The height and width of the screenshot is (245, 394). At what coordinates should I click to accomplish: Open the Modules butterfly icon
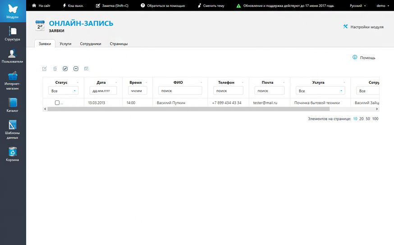(13, 9)
